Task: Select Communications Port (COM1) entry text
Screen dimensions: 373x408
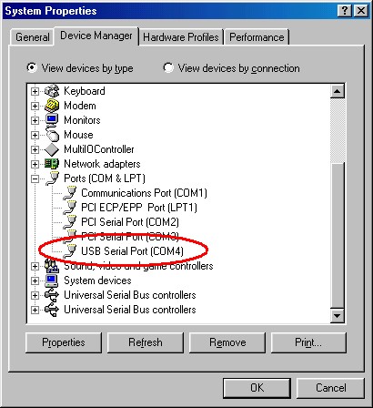Action: pos(144,193)
